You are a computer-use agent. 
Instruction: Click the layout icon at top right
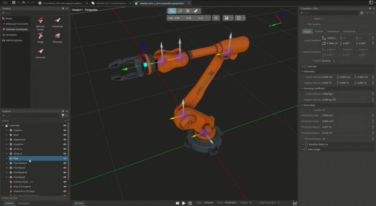[371, 3]
